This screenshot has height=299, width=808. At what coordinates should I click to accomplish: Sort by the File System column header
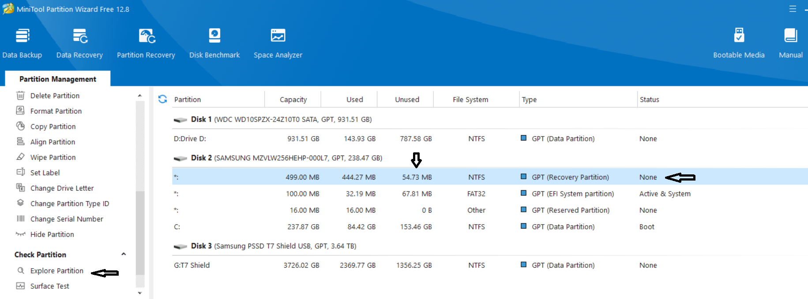tap(470, 100)
